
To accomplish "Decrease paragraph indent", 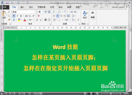I will point(72,12).
